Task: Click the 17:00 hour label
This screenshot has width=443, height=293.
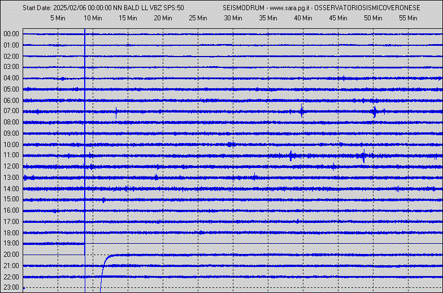Action: (x=11, y=222)
